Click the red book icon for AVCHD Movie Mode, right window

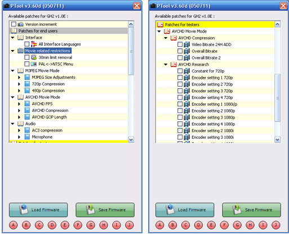pos(167,31)
